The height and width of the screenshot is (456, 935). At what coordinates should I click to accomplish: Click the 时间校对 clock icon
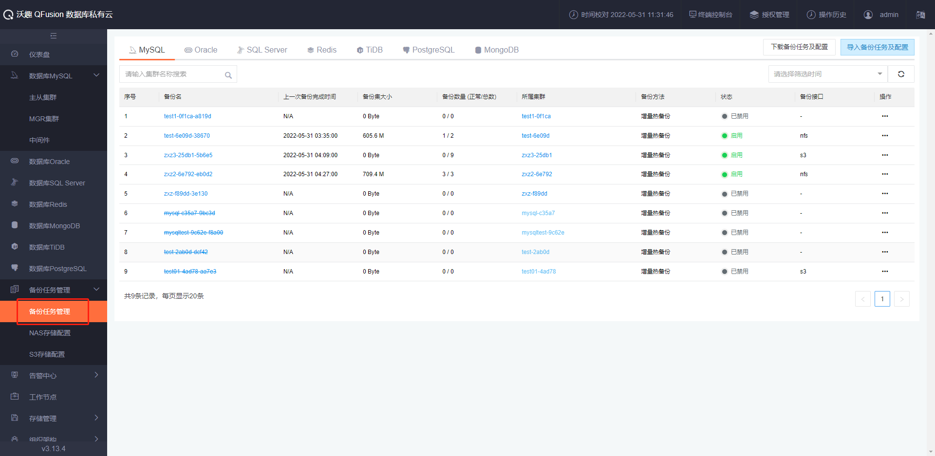point(574,15)
